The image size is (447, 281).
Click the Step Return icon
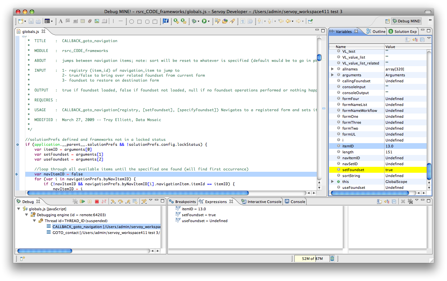[128, 201]
